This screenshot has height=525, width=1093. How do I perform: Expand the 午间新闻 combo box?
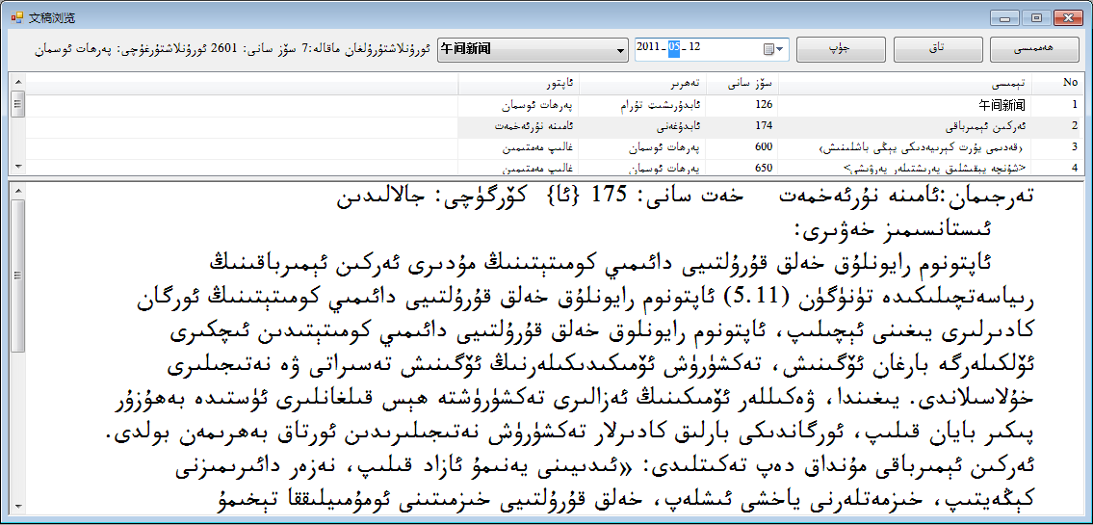click(x=620, y=49)
